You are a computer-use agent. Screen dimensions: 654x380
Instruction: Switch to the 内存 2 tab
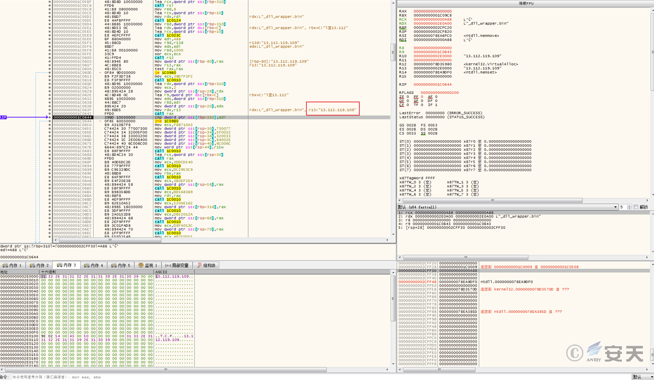(39, 266)
